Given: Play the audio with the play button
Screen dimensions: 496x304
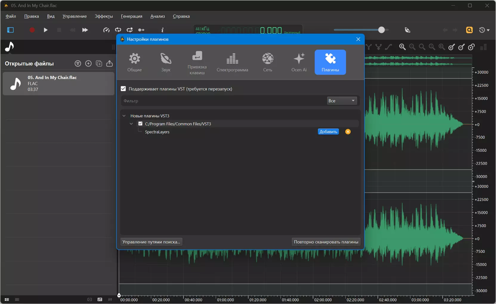Looking at the screenshot, I should pyautogui.click(x=46, y=30).
